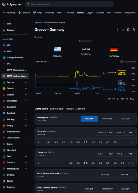
Task: Click the UEFA Champions League icon
Action: (4, 70)
